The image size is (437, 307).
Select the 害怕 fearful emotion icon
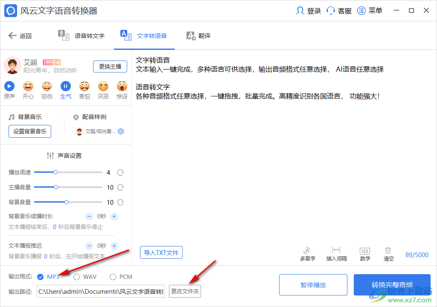coord(84,87)
